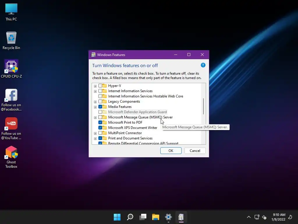This screenshot has height=224, width=298.
Task: Click the Legacy Components label text
Action: (124, 101)
